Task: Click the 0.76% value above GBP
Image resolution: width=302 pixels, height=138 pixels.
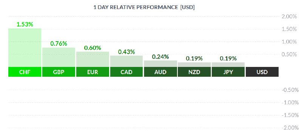Action: (x=59, y=43)
